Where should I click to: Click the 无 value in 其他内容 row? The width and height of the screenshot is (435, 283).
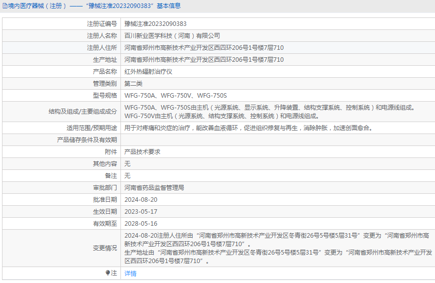coord(127,164)
